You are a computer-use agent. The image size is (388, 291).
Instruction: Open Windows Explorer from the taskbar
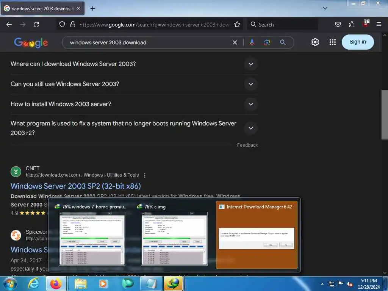click(80, 283)
